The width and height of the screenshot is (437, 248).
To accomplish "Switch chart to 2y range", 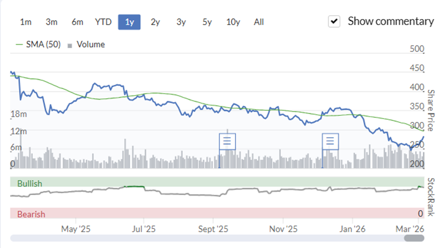I will (155, 22).
